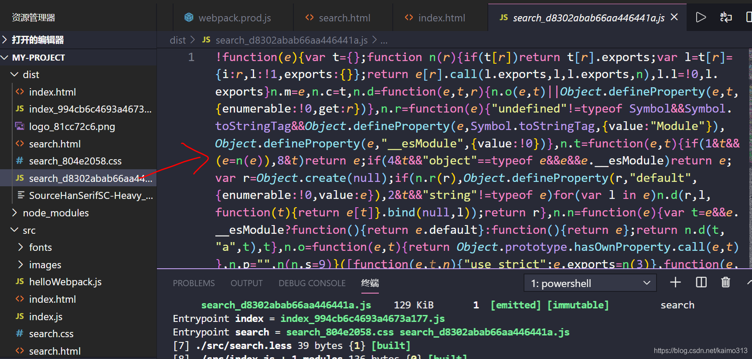752x359 pixels.
Task: Click search_d8302abab66aa446441a.js in breadcrumb
Action: 292,40
